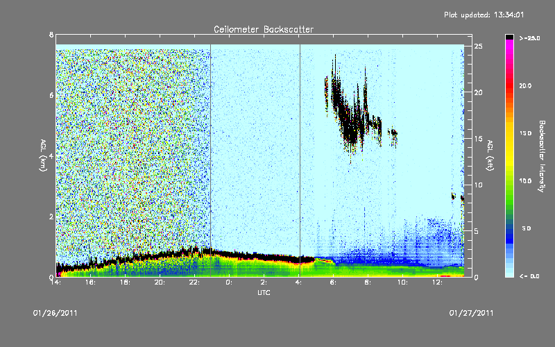Image resolution: width=555 pixels, height=347 pixels.
Task: Click the 25 kft tick label on right axis
Action: 478,46
